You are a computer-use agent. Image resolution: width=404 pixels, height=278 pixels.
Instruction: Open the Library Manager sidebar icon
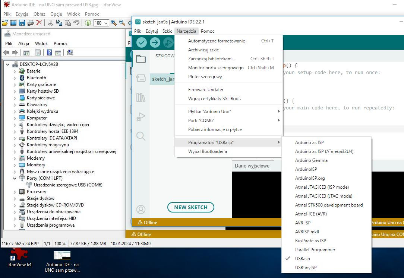point(141,97)
